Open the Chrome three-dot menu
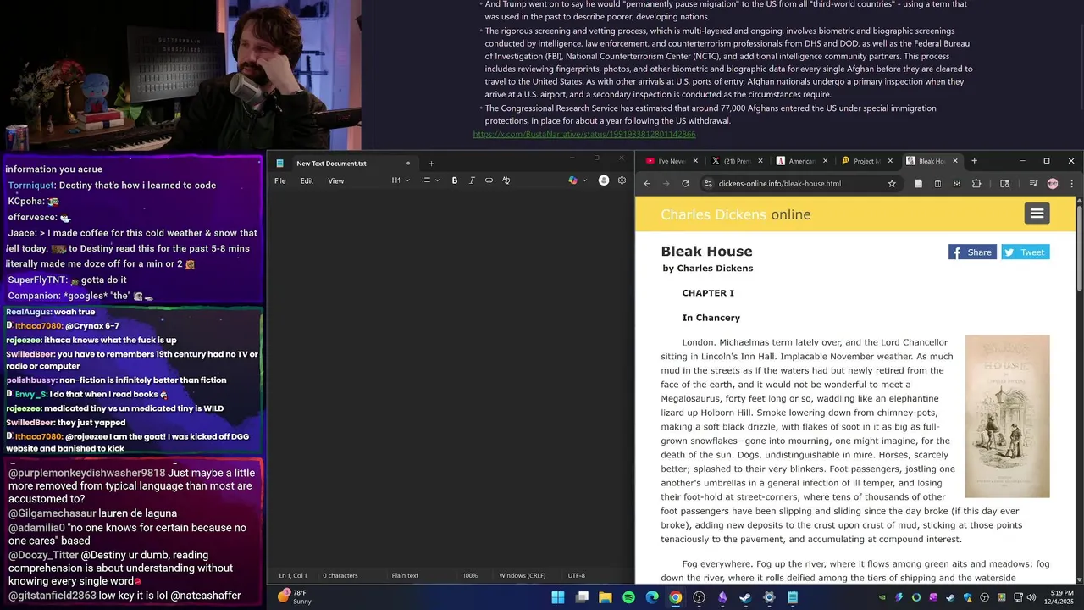The image size is (1084, 610). tap(1071, 184)
